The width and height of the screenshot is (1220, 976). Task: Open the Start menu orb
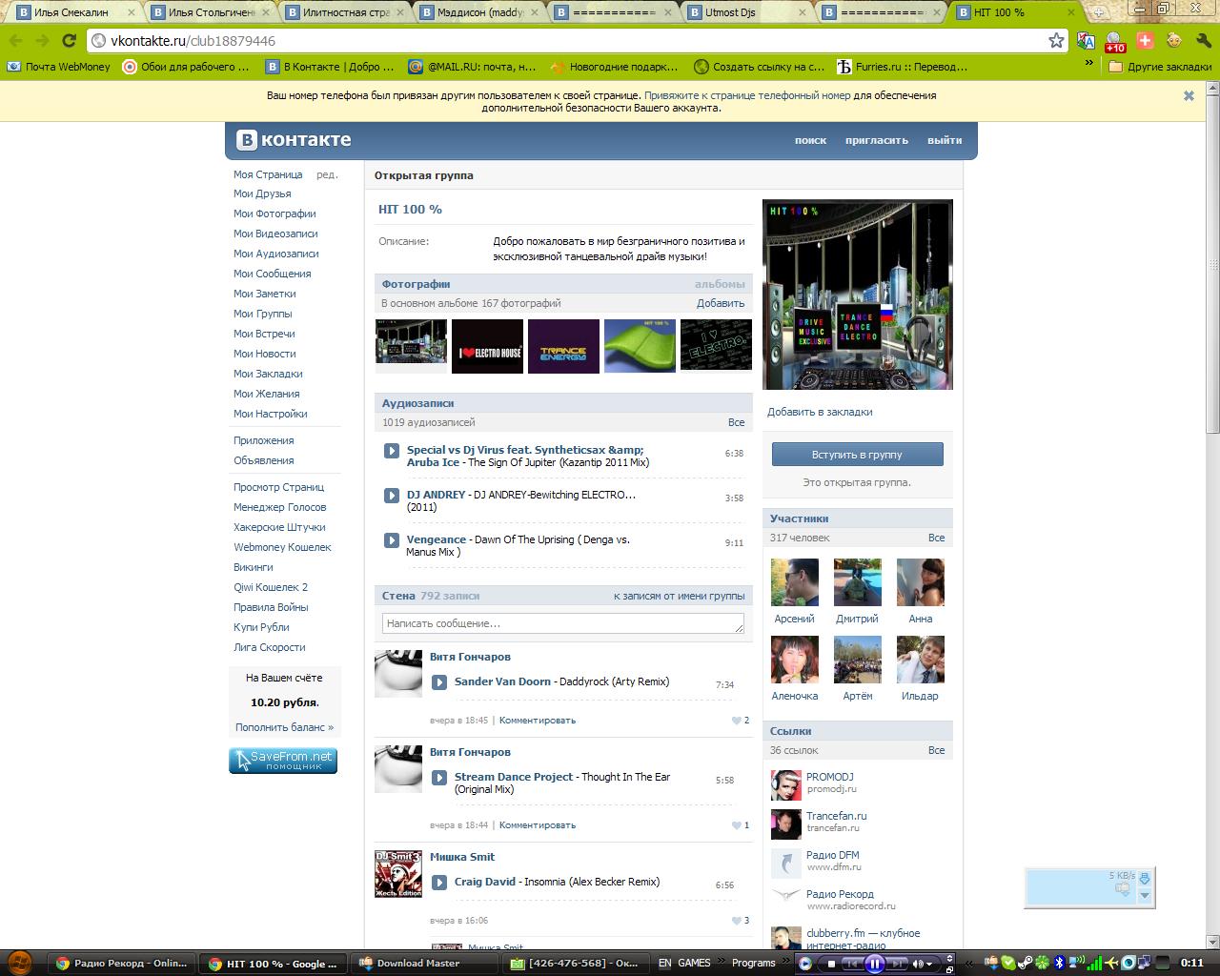(x=19, y=963)
